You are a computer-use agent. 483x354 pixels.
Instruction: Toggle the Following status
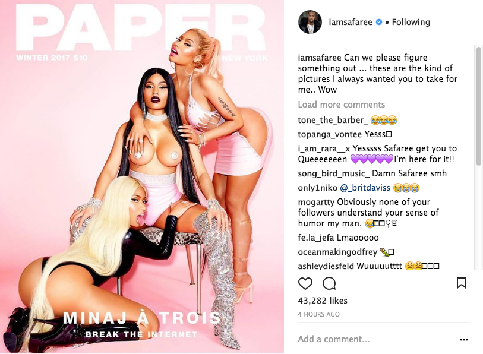coord(411,22)
